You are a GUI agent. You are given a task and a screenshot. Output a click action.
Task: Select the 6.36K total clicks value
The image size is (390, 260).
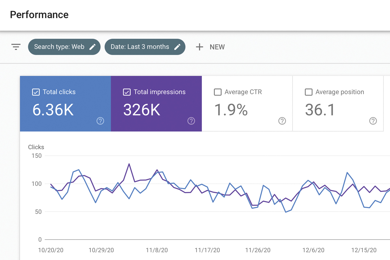click(x=53, y=110)
